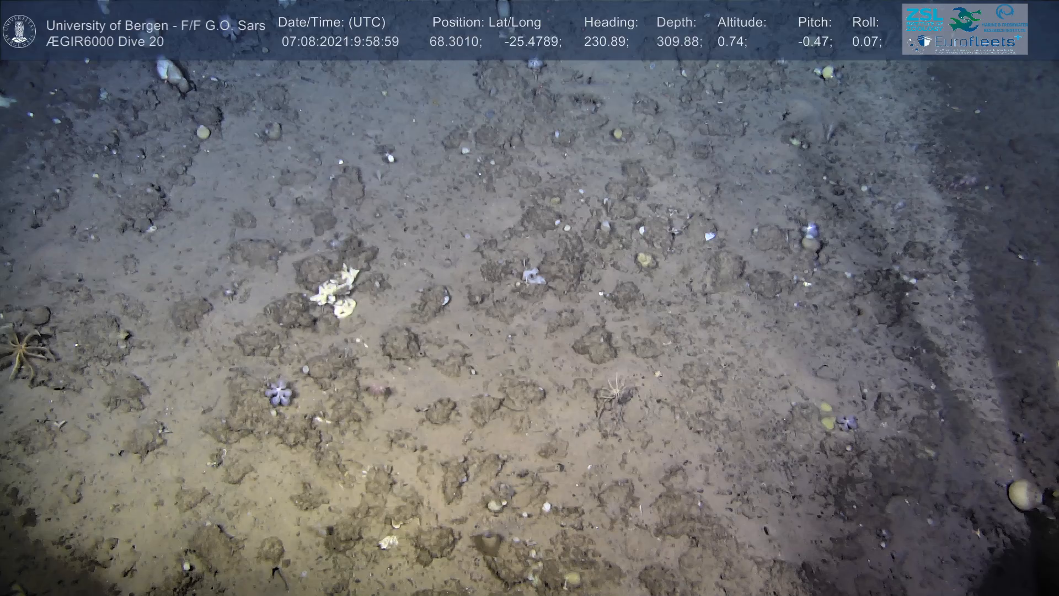Select the Heading value 230.89
Screen dimensions: 1059x596
[606, 42]
